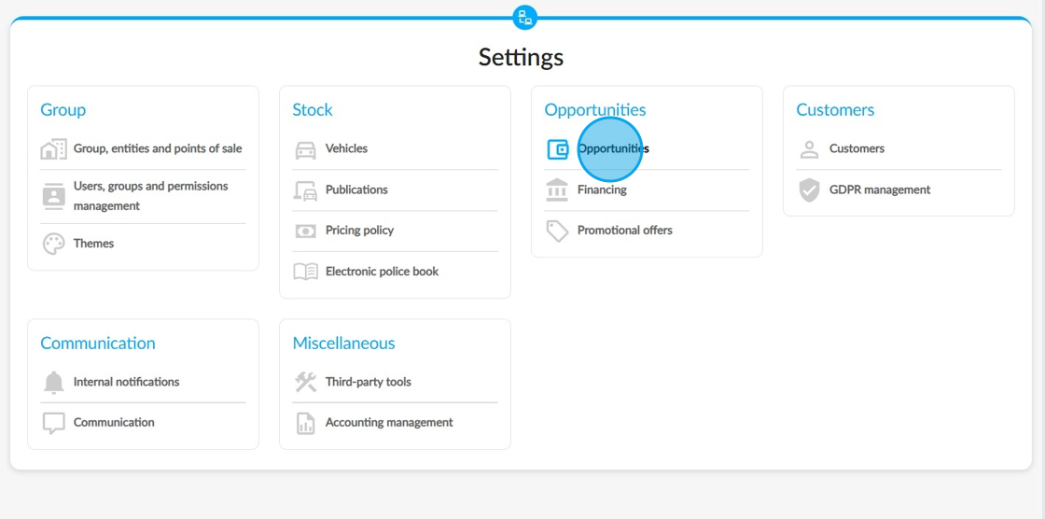Click the bell icon for Internal notifications
The height and width of the screenshot is (519, 1045).
pos(53,382)
